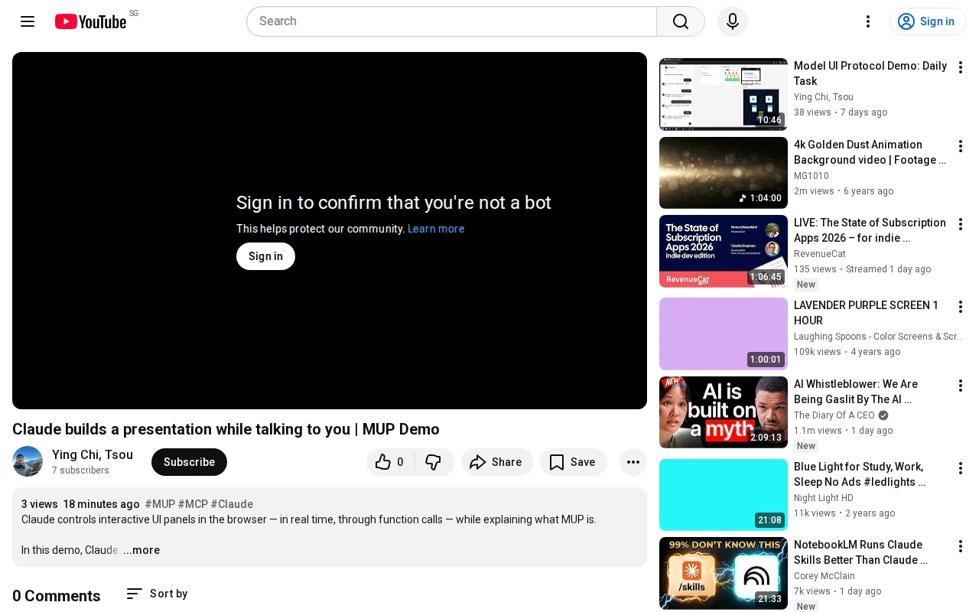Open options menu for AI Whistleblower video
This screenshot has width=979, height=612.
click(961, 386)
